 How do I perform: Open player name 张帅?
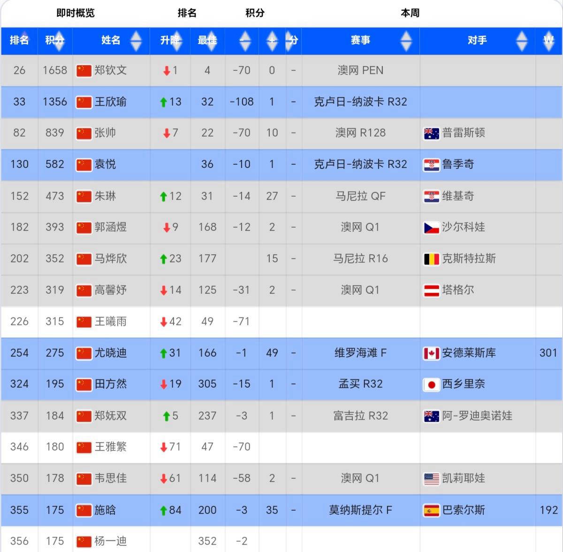tap(105, 133)
